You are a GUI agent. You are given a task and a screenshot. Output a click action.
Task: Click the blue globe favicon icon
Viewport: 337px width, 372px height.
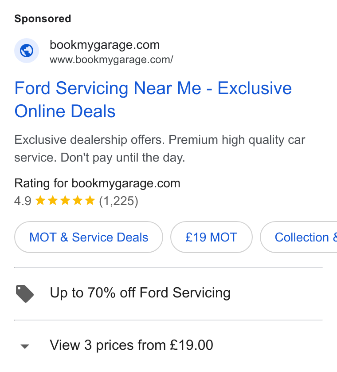point(27,51)
